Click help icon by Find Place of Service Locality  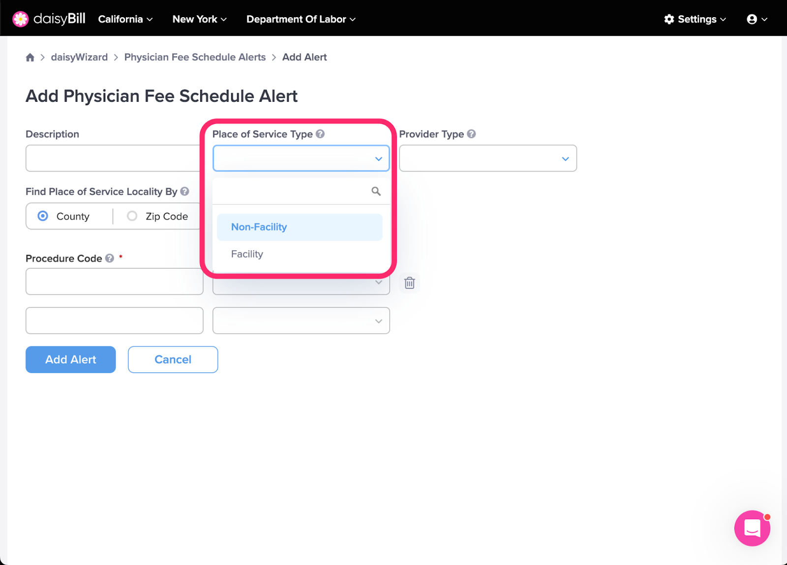[x=184, y=191]
